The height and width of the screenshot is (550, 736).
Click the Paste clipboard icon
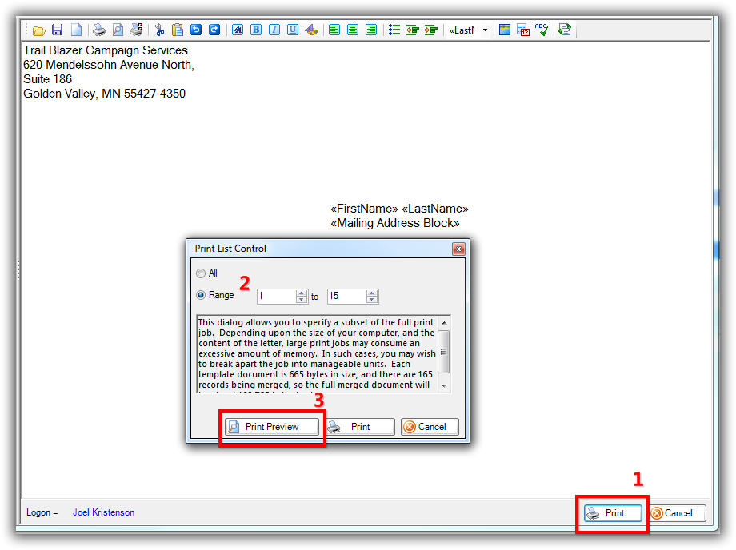click(178, 30)
